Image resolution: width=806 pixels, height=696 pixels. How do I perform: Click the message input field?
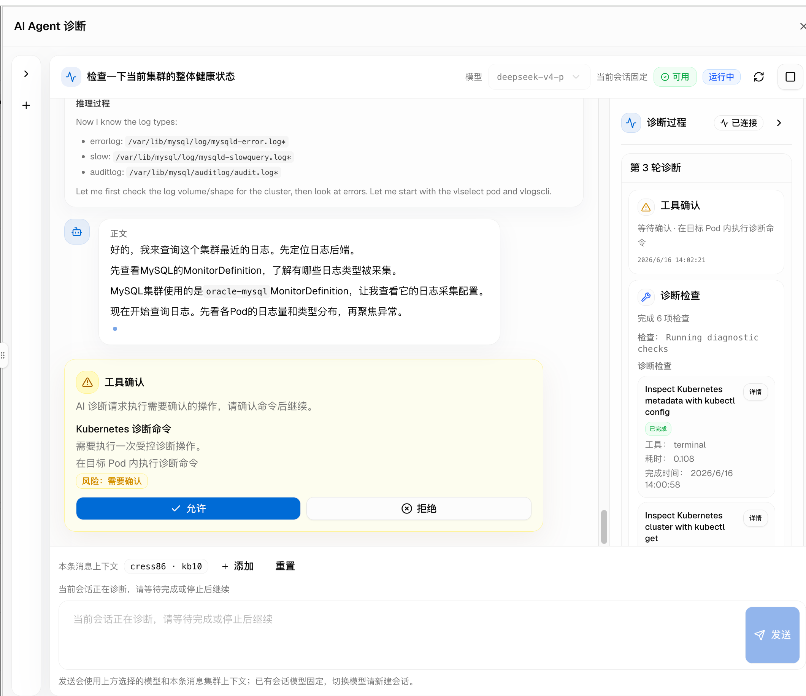pos(401,634)
